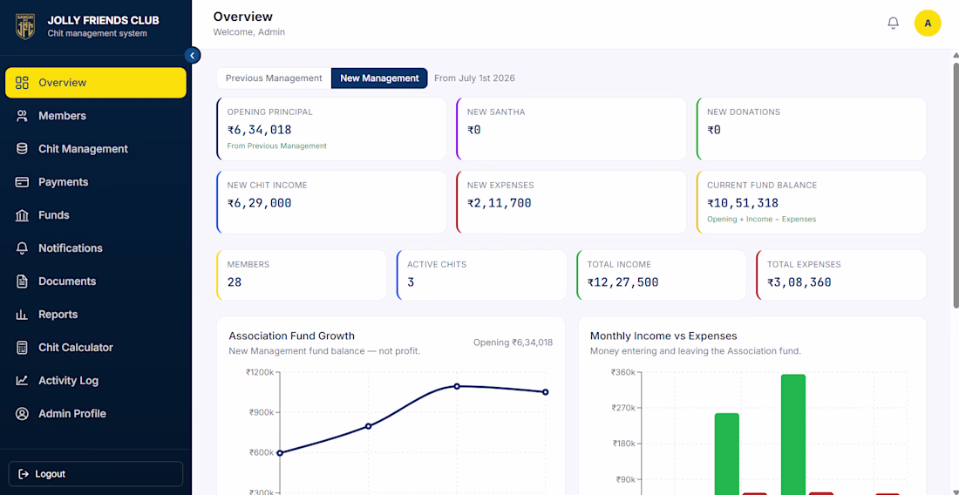Go to Chit Management section
The width and height of the screenshot is (959, 495).
(96, 148)
